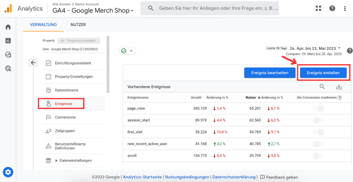The width and height of the screenshot is (353, 182).
Task: Click the Anzahl column header
Action: (x=196, y=98)
